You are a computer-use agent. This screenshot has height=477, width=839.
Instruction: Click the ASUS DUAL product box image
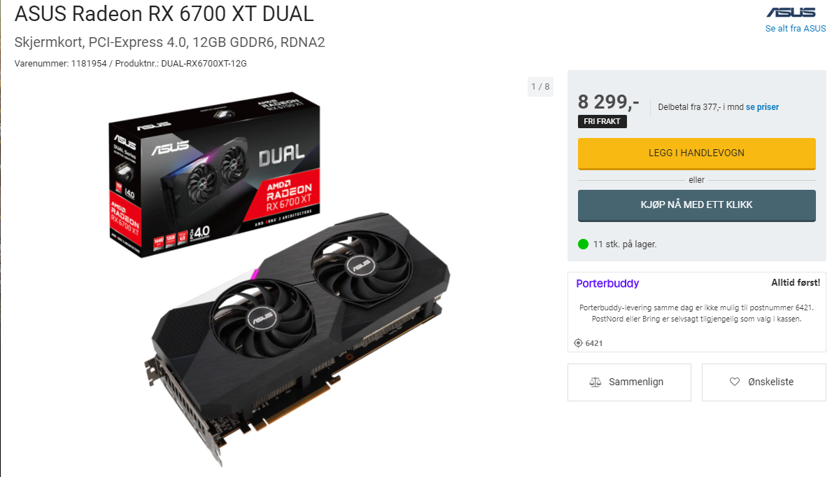214,174
